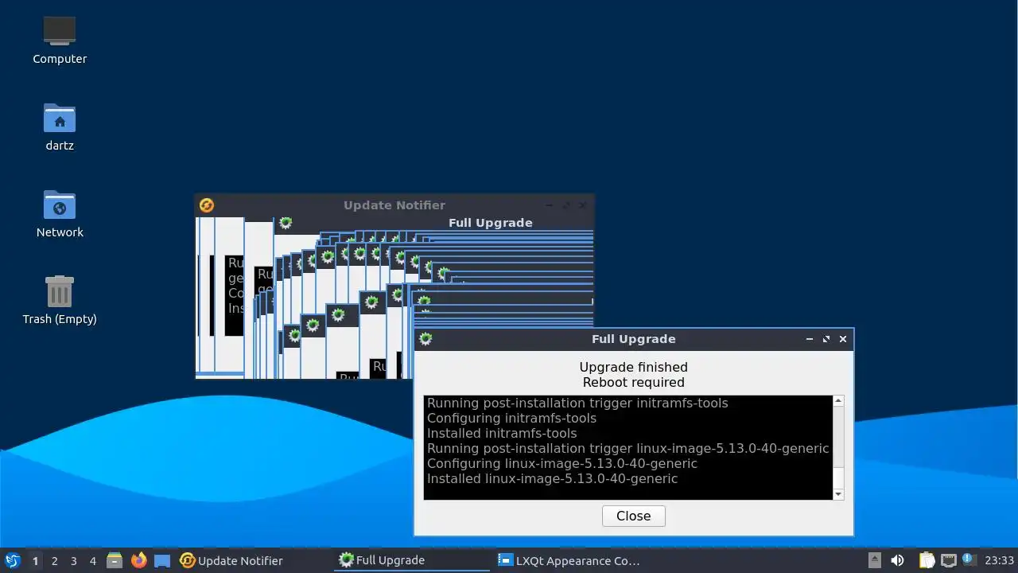Click the orange Update Notifier titlebar icon
The height and width of the screenshot is (573, 1018).
tap(206, 205)
